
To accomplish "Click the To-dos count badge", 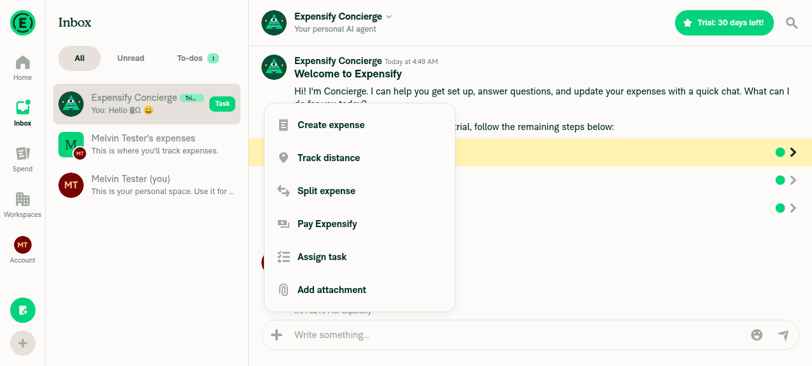I will [x=213, y=58].
